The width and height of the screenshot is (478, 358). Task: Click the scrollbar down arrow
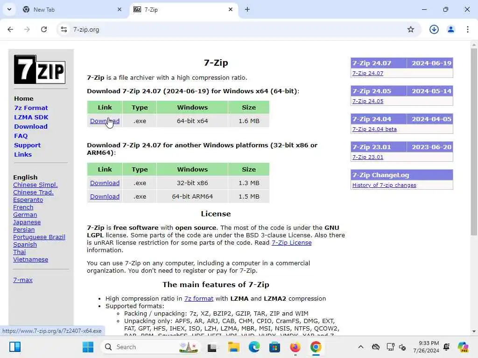click(474, 331)
